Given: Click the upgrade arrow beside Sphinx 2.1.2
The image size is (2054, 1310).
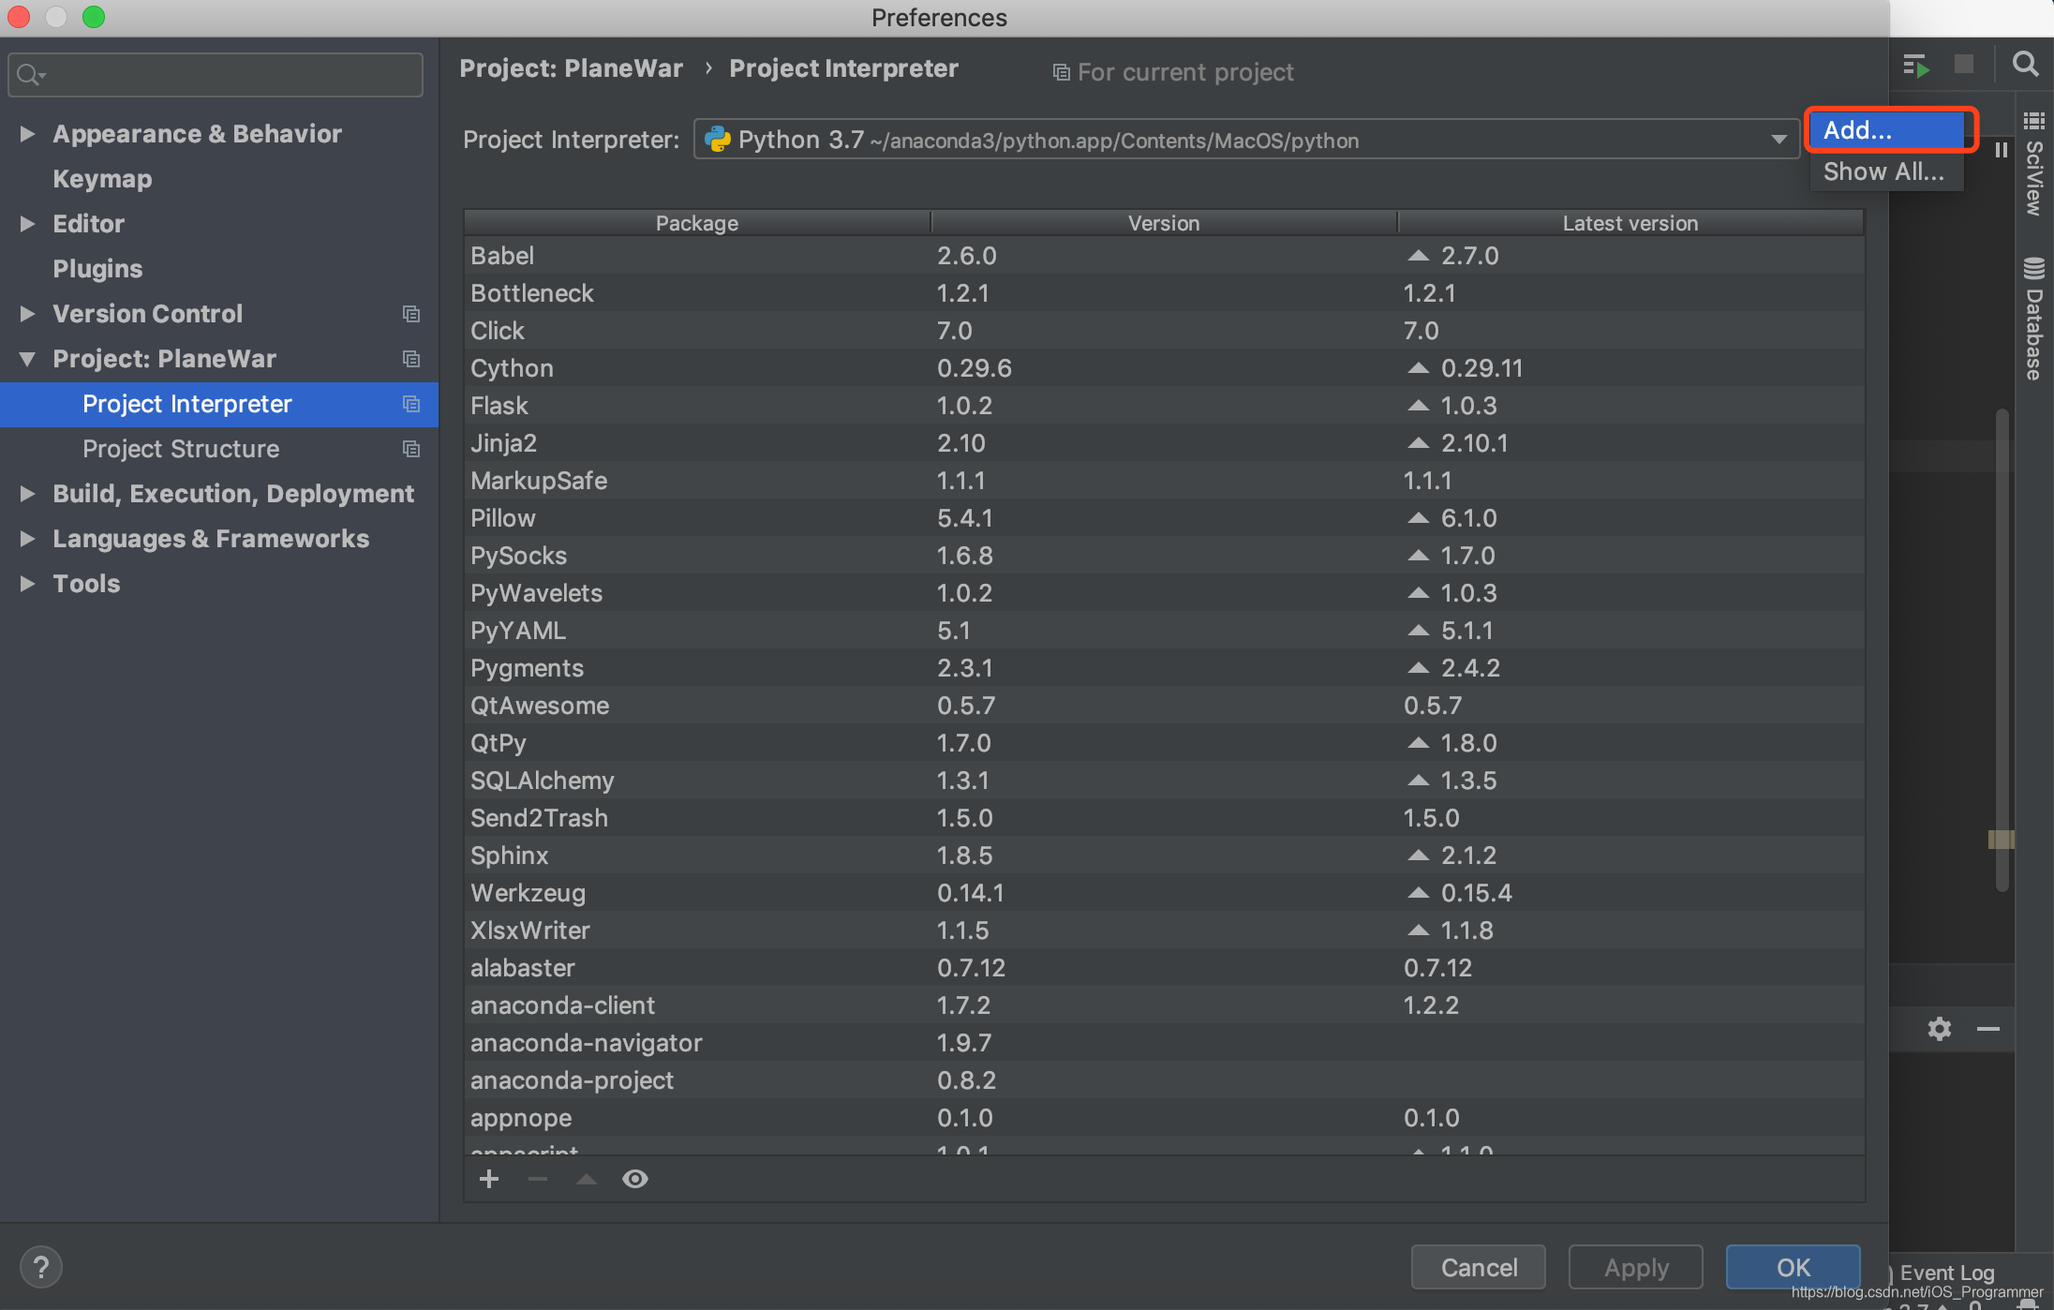Looking at the screenshot, I should tap(1419, 856).
